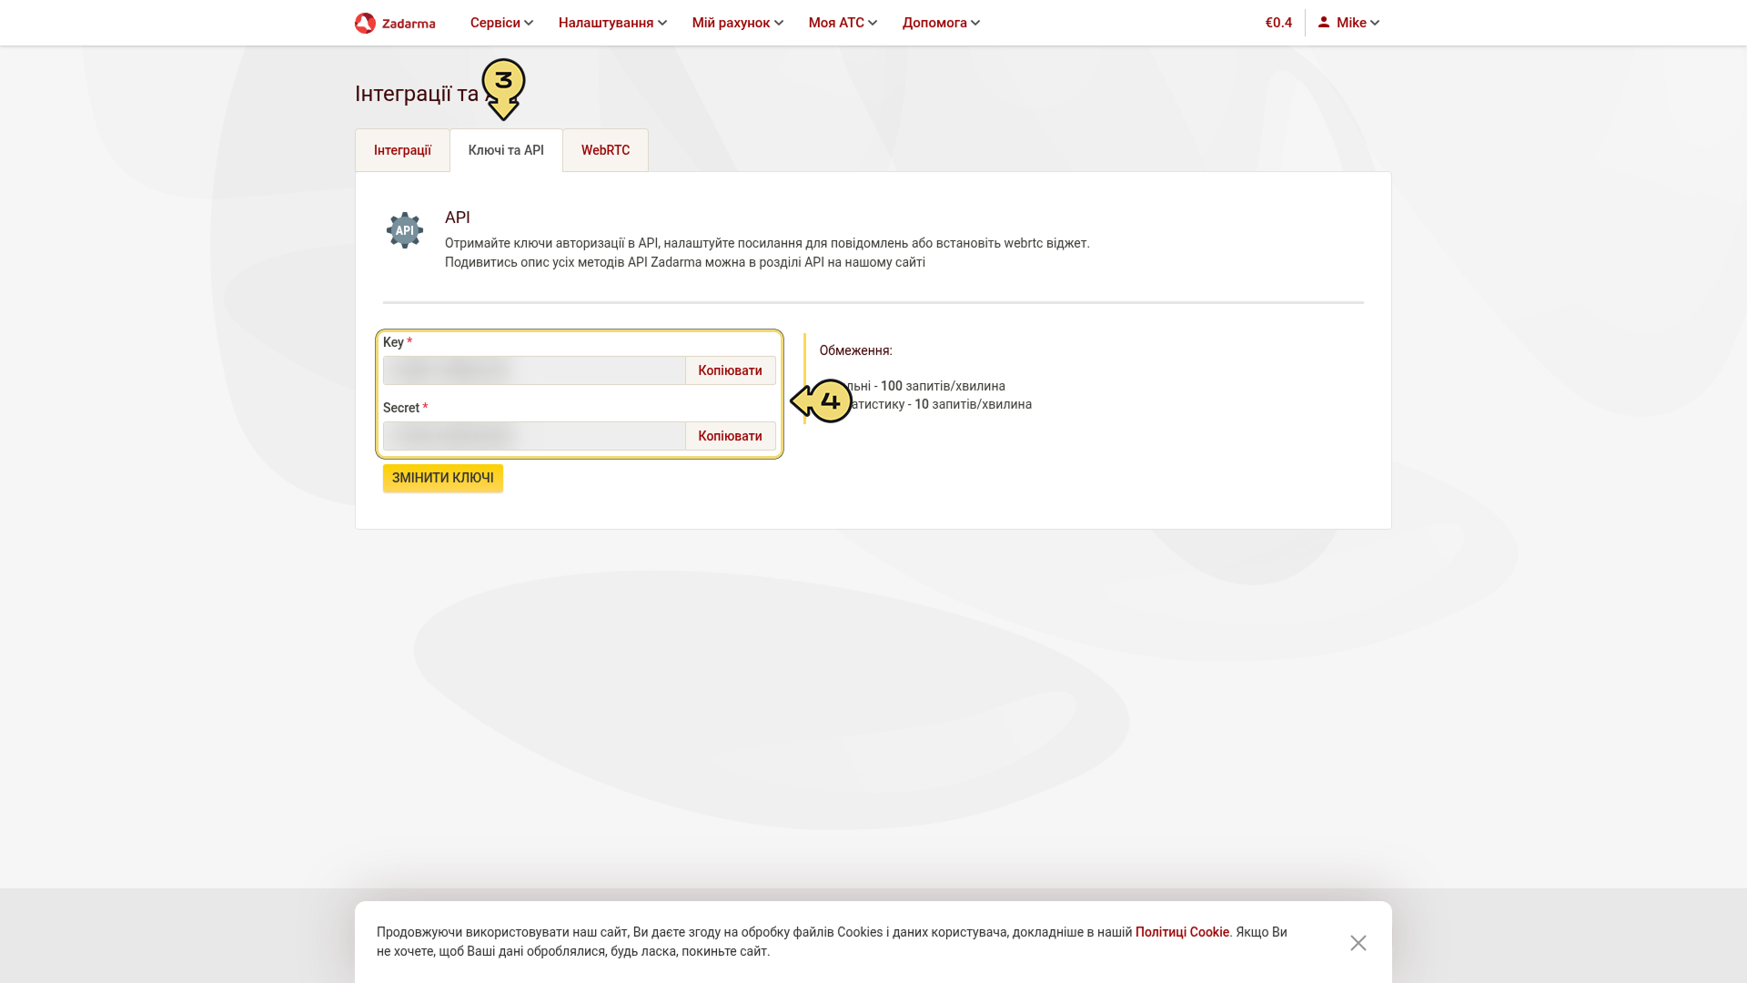
Task: Click the ЗМІНИТИ КЛЮЧІ button
Action: [x=443, y=478]
